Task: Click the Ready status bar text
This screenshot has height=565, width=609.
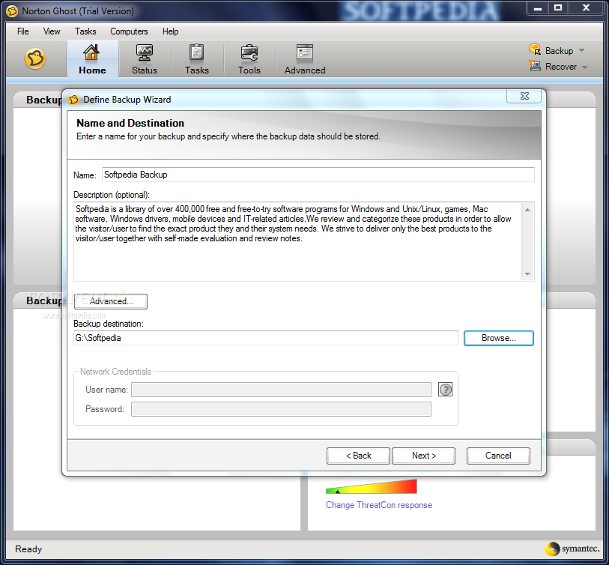Action: point(28,549)
